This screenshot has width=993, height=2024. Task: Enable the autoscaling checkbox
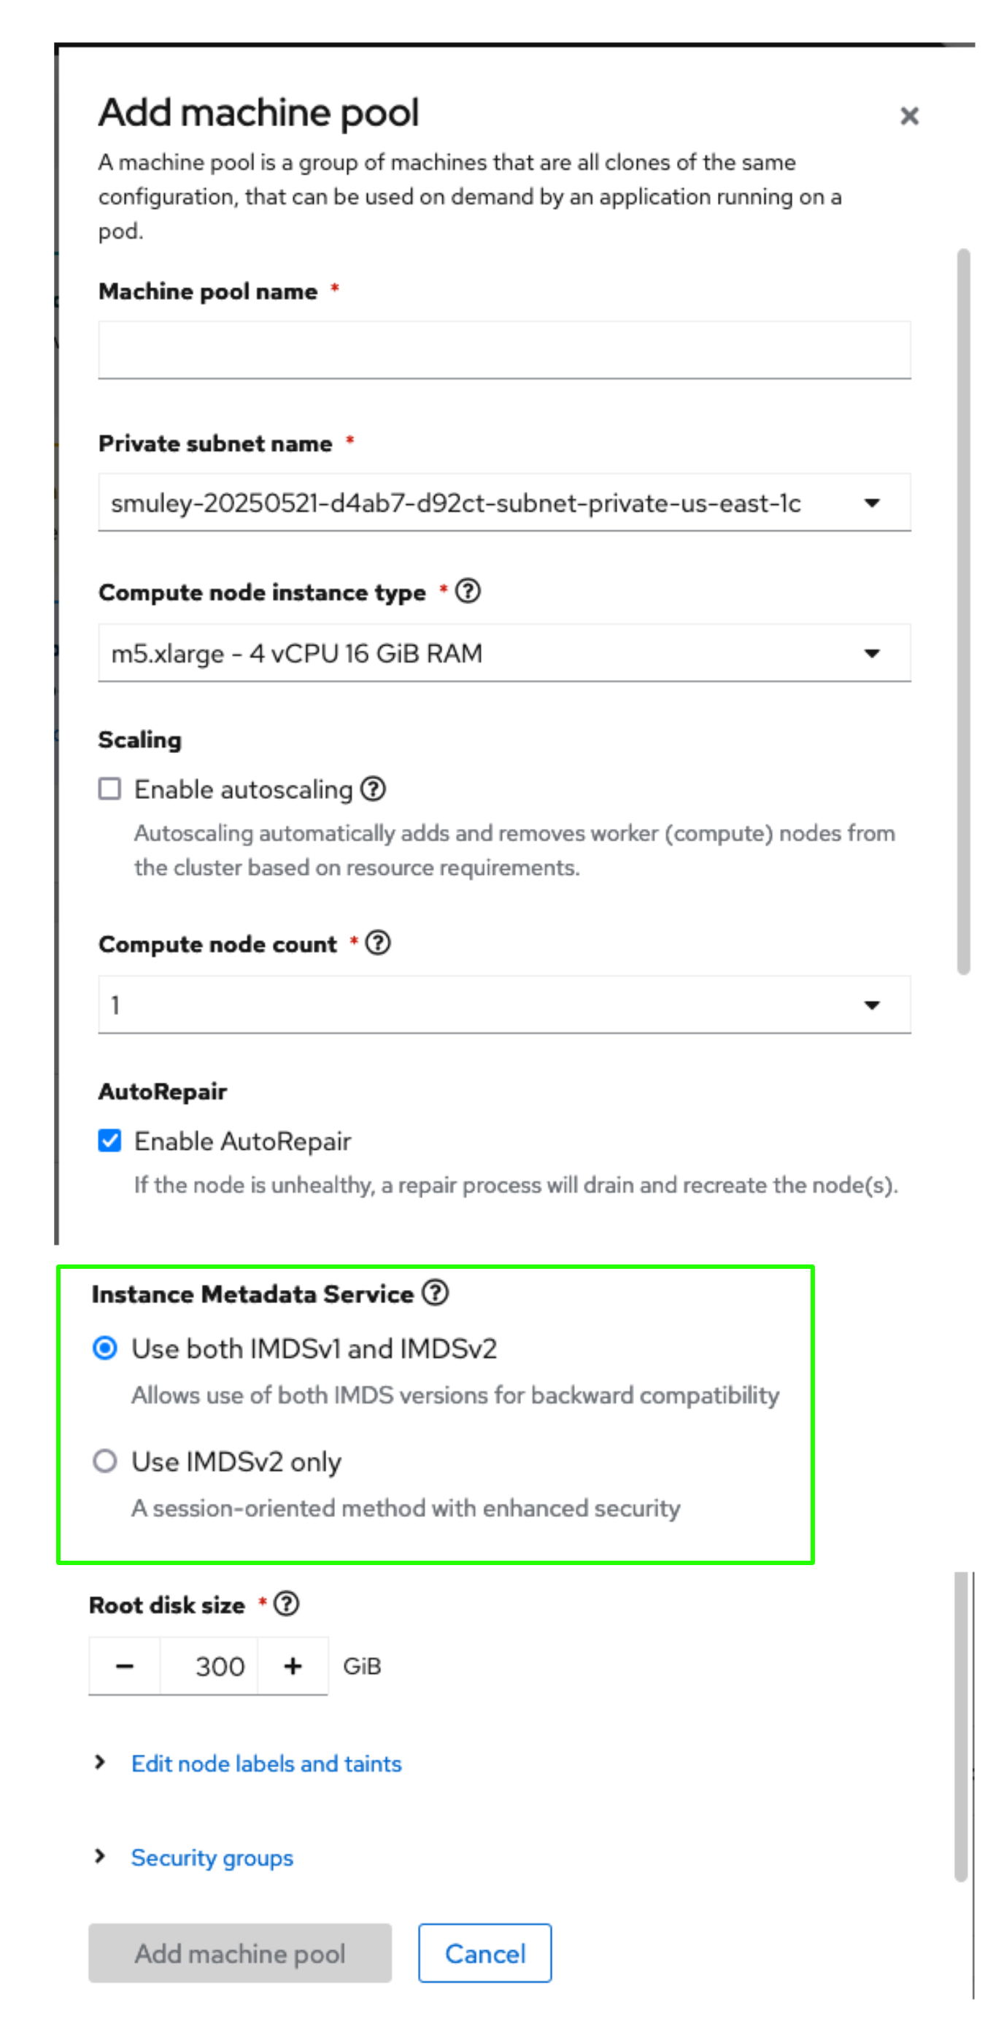[110, 788]
